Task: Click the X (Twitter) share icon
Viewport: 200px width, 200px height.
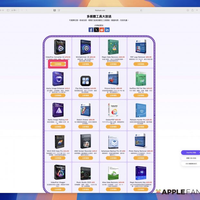Action: click(x=96, y=30)
